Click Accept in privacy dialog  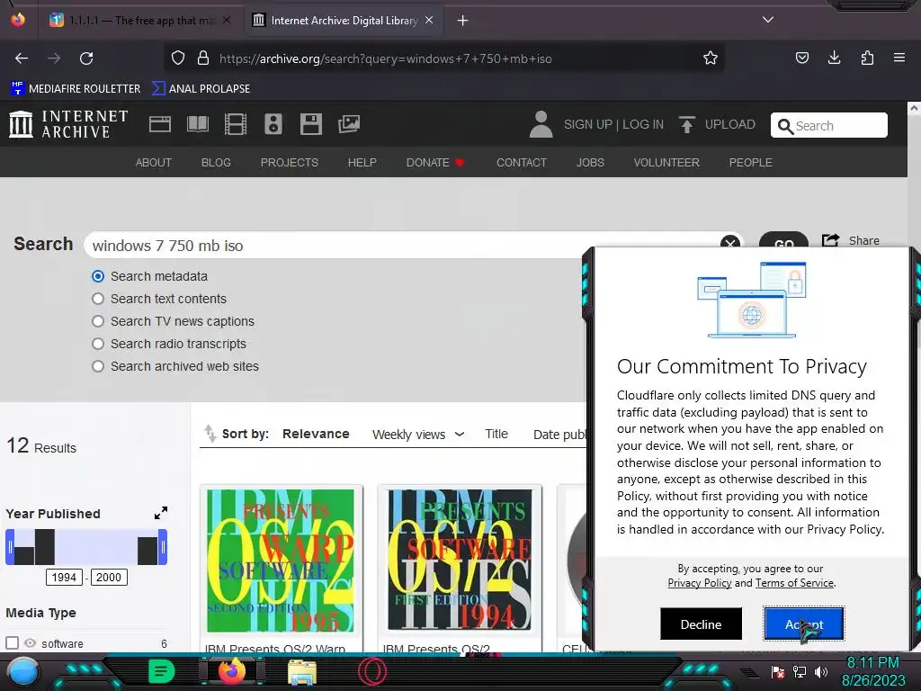pyautogui.click(x=804, y=624)
